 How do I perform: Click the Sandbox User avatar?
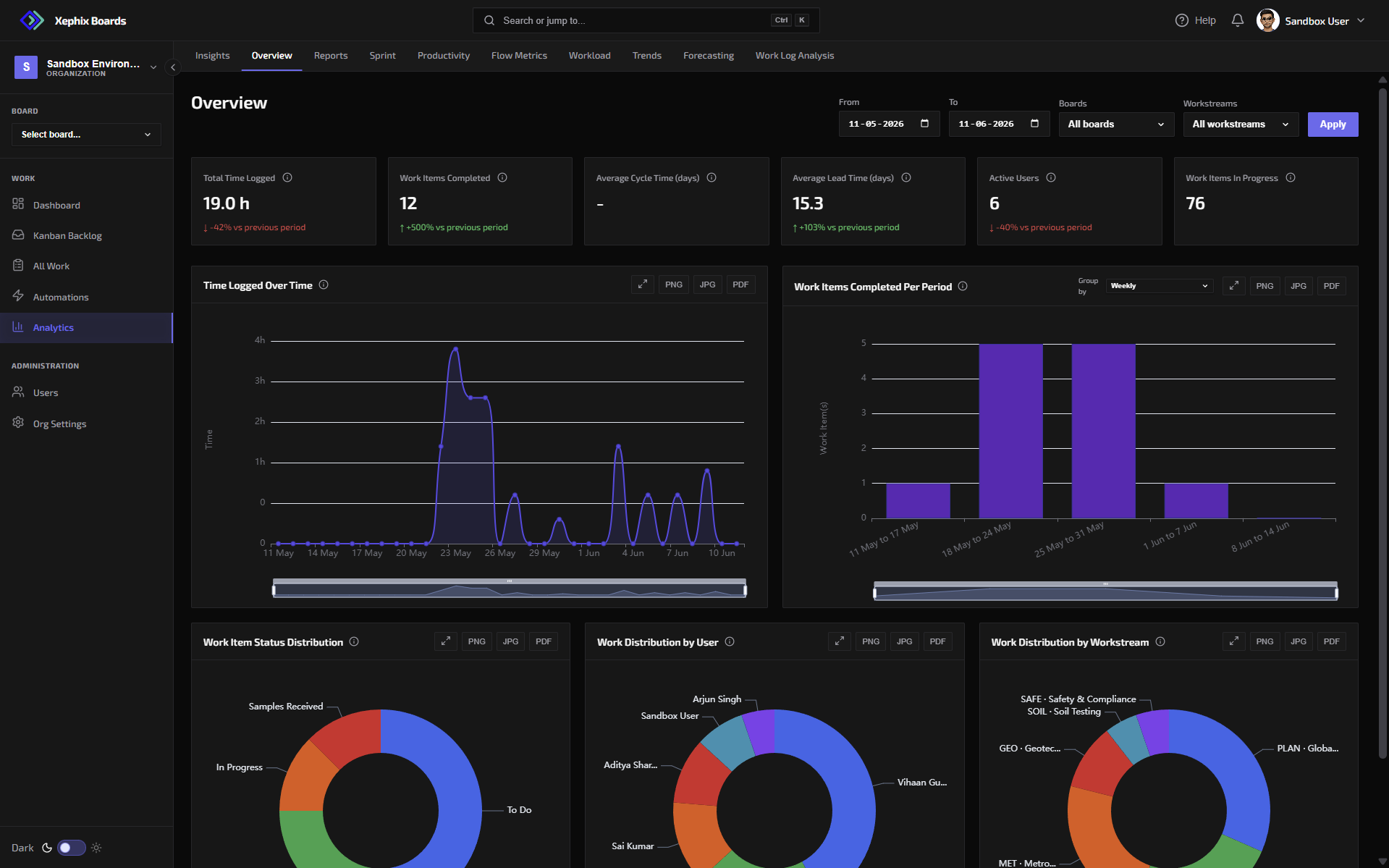click(x=1267, y=20)
